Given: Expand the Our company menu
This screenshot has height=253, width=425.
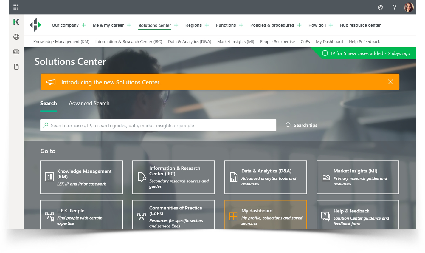Looking at the screenshot, I should point(84,25).
